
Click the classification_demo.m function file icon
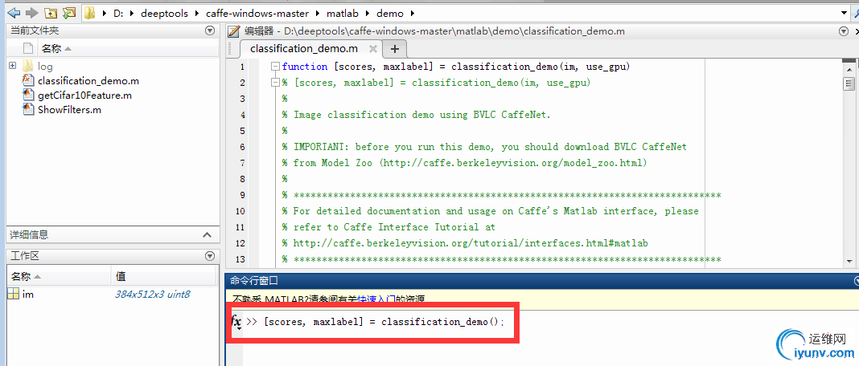coord(28,80)
